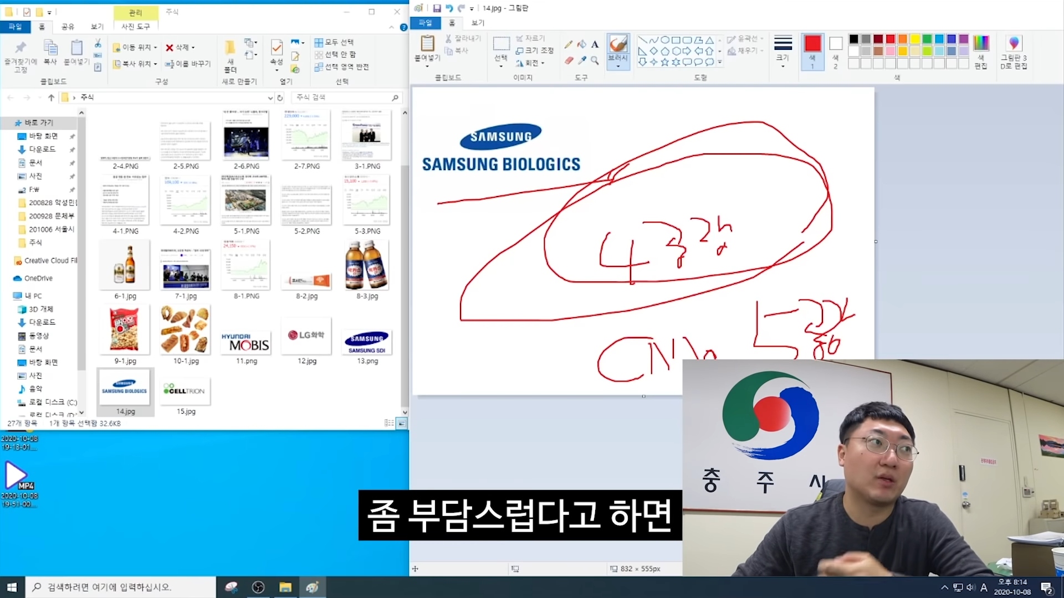Click the Refresh icon beside address bar
Image resolution: width=1064 pixels, height=598 pixels.
click(280, 97)
